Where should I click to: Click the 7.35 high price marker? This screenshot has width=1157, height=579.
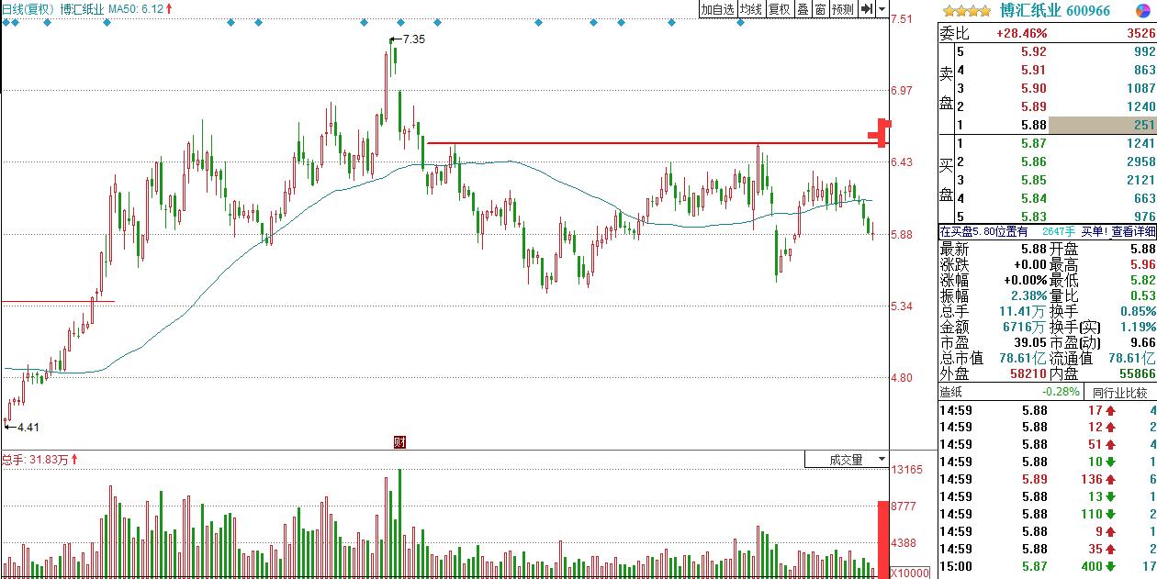(413, 39)
